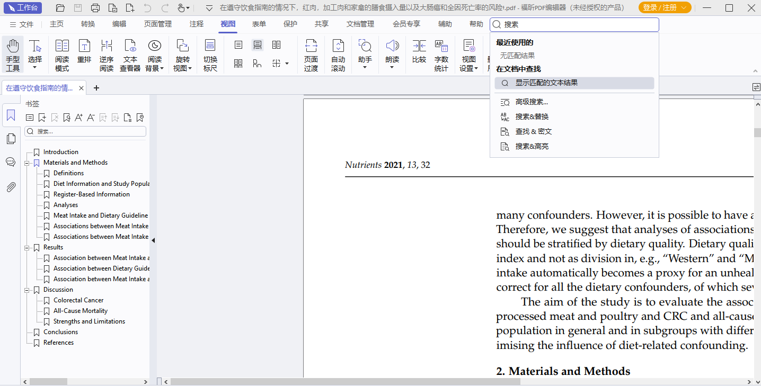Switch to the Convert (转换) tab
761x386 pixels.
(88, 24)
